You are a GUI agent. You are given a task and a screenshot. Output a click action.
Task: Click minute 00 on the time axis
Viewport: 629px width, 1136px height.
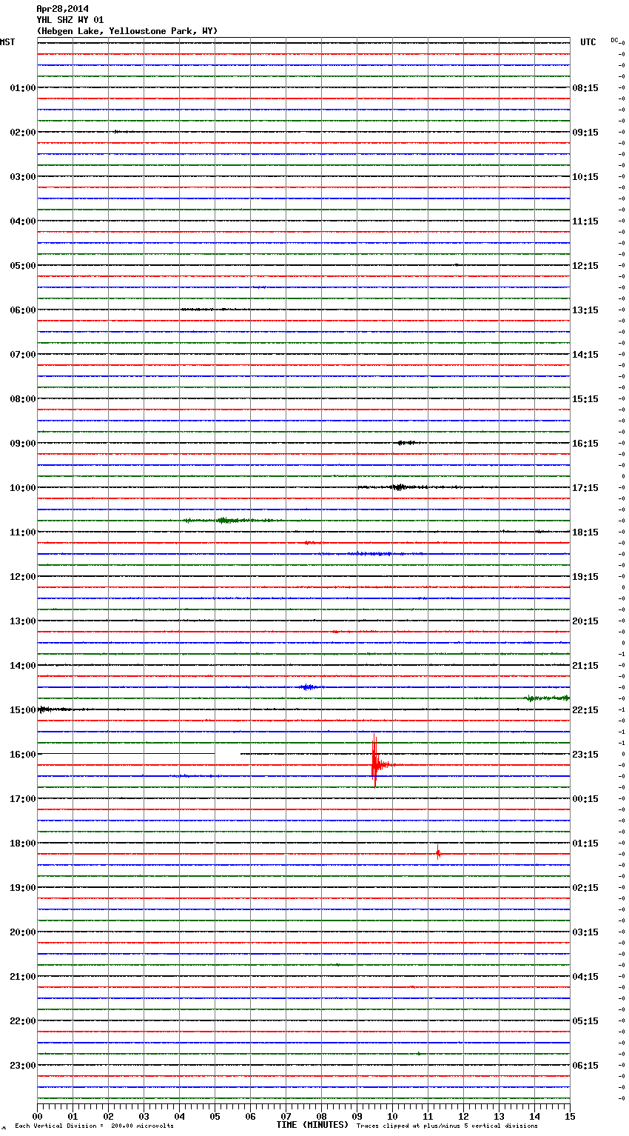[37, 1116]
